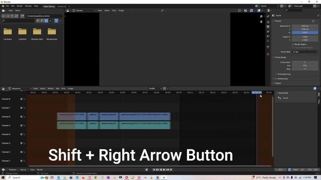
Task: Open the File menu
Action: [x=8, y=6]
